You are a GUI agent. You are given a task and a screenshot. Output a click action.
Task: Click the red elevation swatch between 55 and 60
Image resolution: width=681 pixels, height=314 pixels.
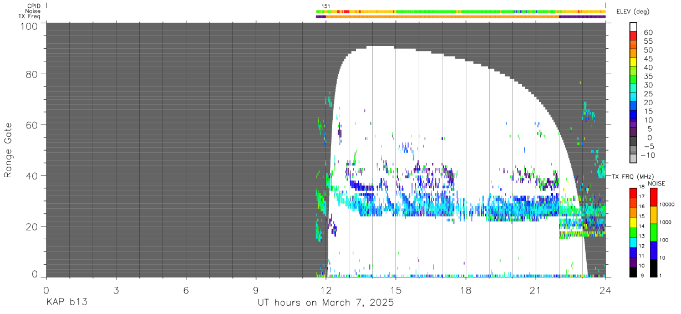pyautogui.click(x=634, y=36)
